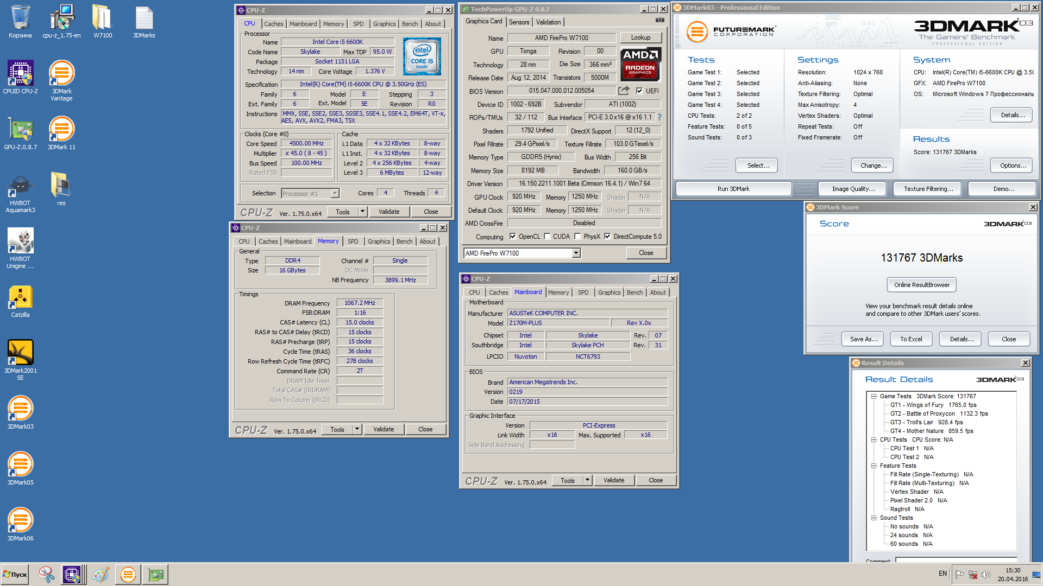Launch HWBOT Unigine desktop shortcut
1043x586 pixels.
20,249
